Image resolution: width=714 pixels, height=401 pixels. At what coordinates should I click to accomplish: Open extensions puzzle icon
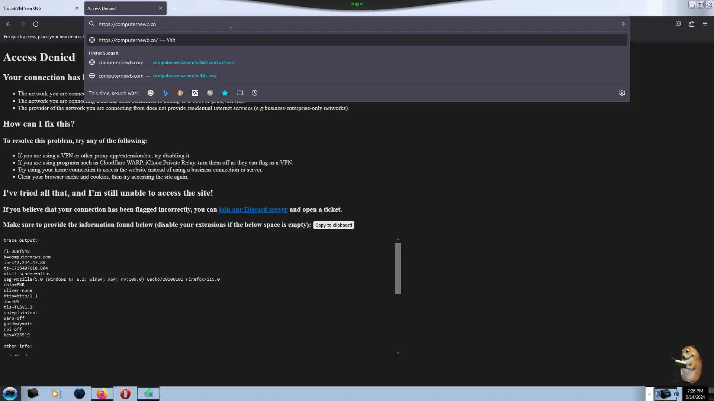pos(692,24)
